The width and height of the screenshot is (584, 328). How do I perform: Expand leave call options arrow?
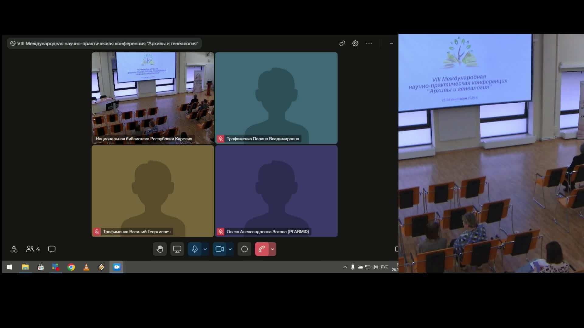(273, 249)
